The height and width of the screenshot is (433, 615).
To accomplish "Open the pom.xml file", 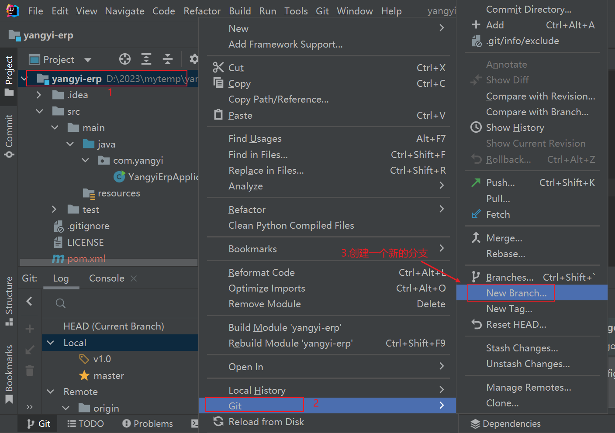I will coord(86,258).
